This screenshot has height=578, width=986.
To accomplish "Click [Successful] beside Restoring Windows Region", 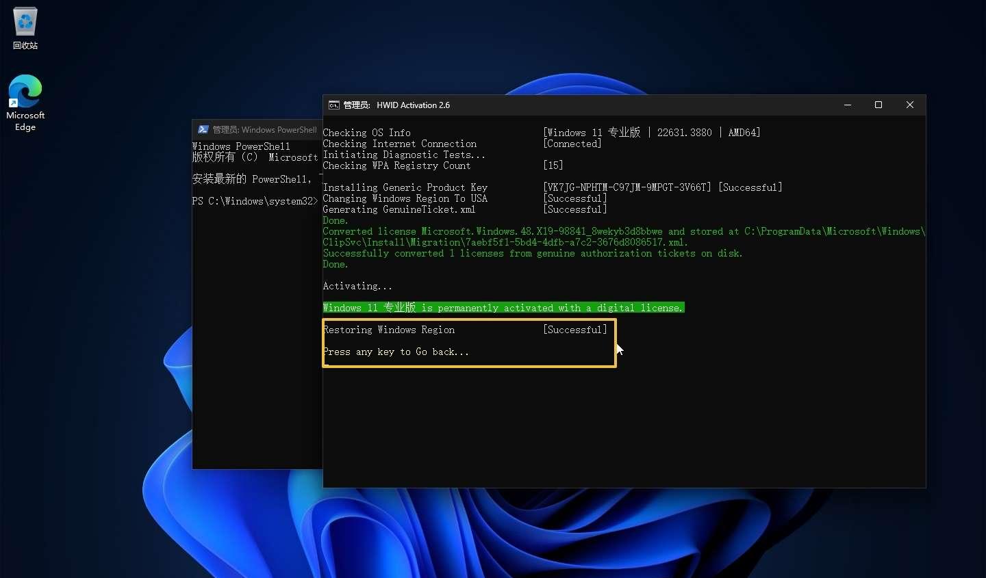I will tap(575, 330).
